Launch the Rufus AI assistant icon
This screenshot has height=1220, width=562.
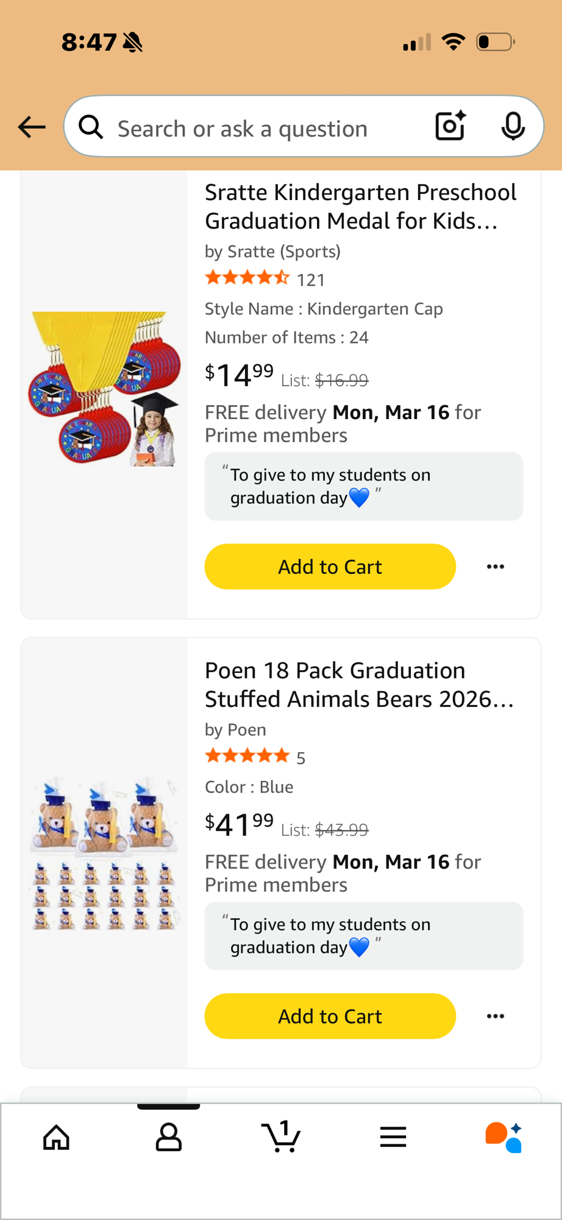(x=504, y=1137)
